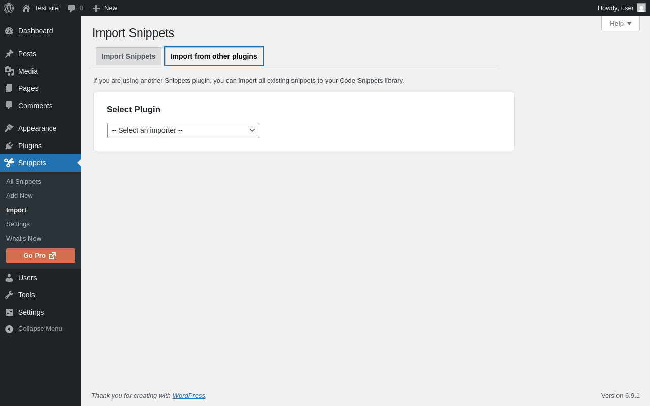The height and width of the screenshot is (406, 650).
Task: Follow the WordPress footer link
Action: [x=189, y=396]
